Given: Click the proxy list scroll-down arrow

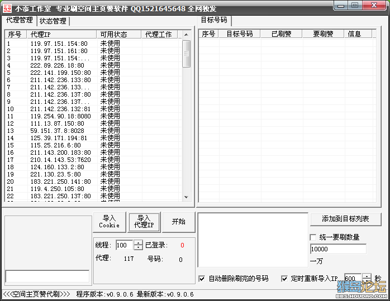Looking at the screenshot, I should click(x=186, y=197).
